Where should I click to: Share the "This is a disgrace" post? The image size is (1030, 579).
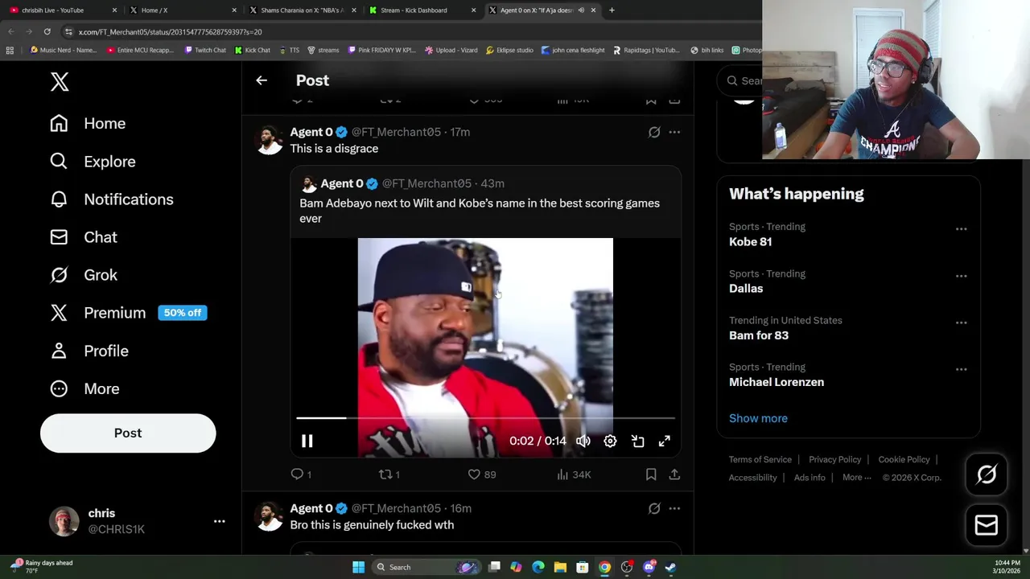coord(674,474)
